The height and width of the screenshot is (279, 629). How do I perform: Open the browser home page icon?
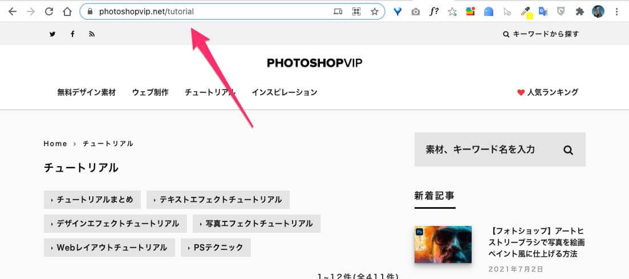coord(67,11)
